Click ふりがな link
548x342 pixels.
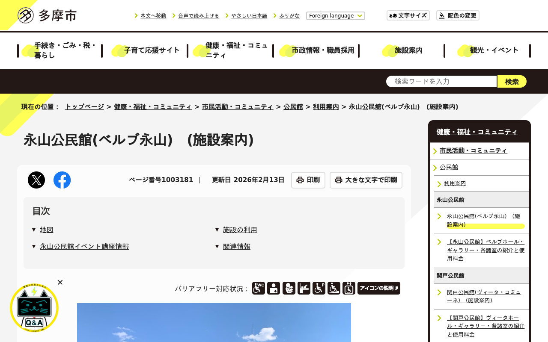[x=289, y=16]
